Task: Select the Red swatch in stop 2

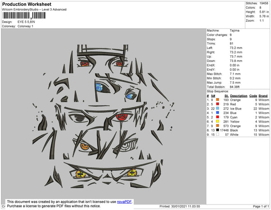Action: coord(217,104)
